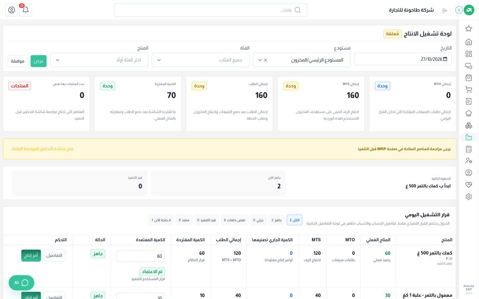This screenshot has width=479, height=299.
Task: Click the logout arrow icon beside company name
Action: 444,11
